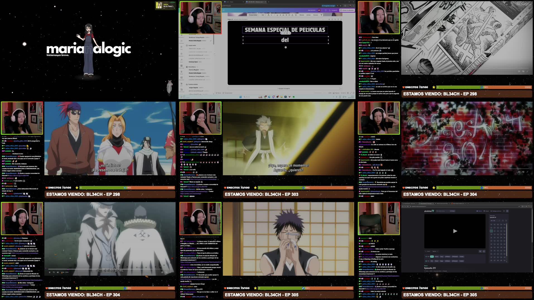Open the Notas view at Canva's bottom bar
Screen dimensions: 534x300
click(x=219, y=93)
